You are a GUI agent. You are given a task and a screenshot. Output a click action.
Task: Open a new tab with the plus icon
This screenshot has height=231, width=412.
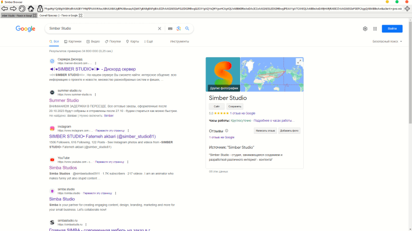(407, 9)
